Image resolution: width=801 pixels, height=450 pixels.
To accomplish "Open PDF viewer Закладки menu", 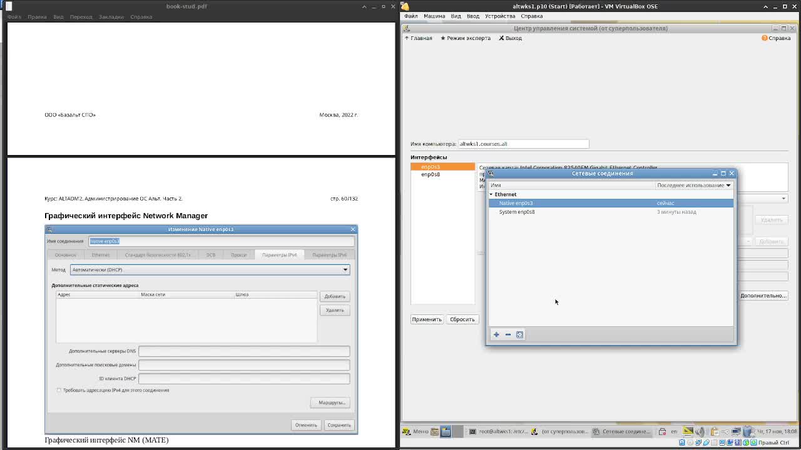I will tap(111, 17).
